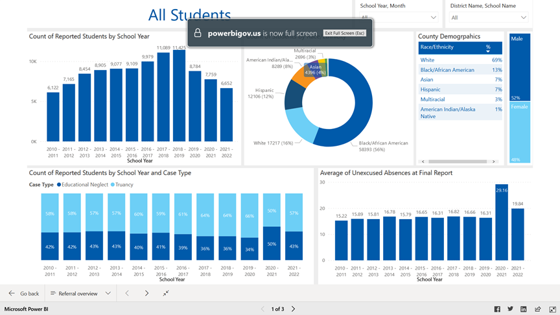This screenshot has width=560, height=315.
Task: Go to previous page in bottom pager
Action: pyautogui.click(x=262, y=309)
